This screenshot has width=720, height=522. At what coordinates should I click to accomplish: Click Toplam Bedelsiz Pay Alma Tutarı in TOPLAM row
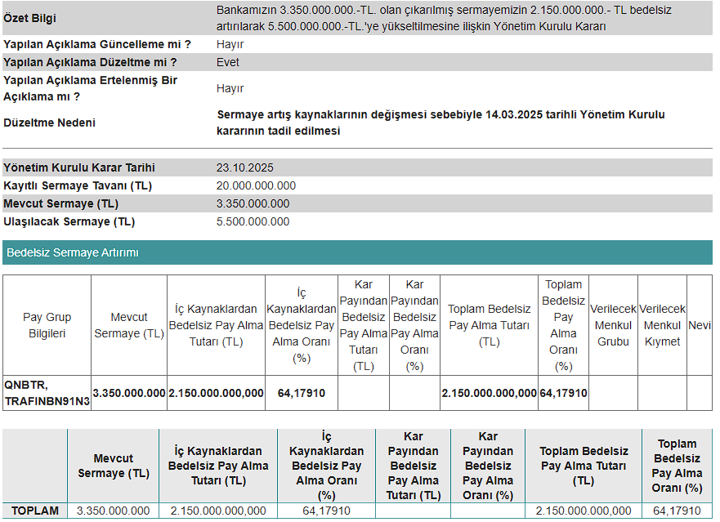click(584, 511)
